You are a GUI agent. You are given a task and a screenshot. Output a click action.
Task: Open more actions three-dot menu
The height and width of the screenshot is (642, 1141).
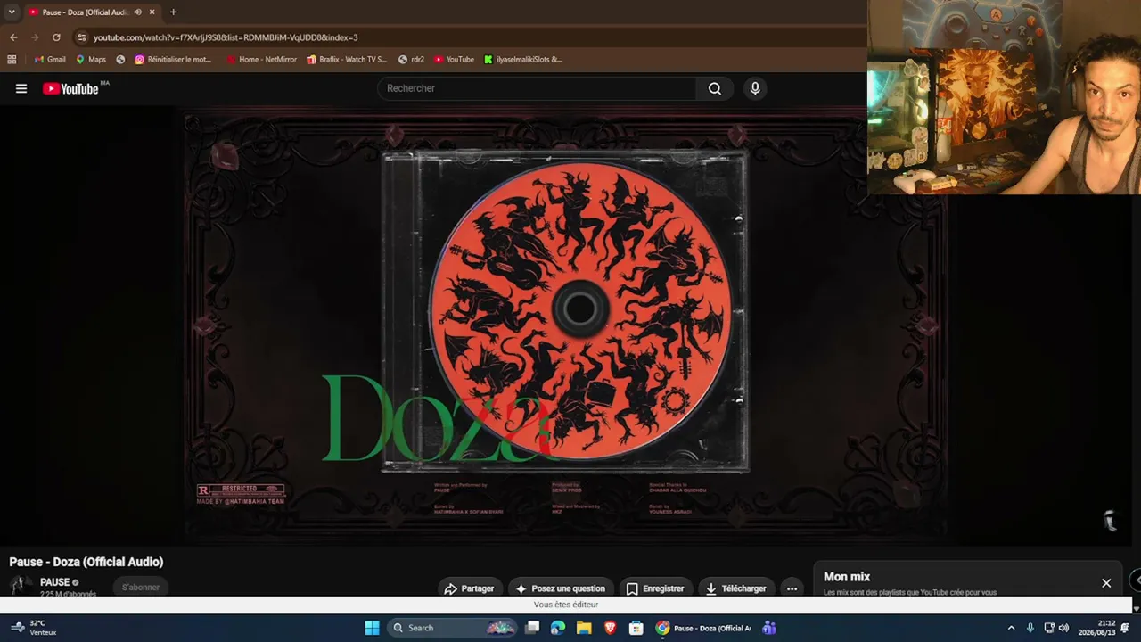click(792, 588)
